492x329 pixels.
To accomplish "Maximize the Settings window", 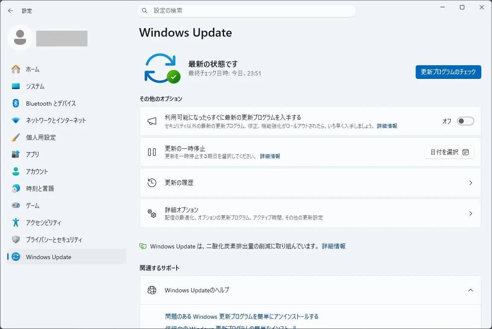I will (x=462, y=7).
